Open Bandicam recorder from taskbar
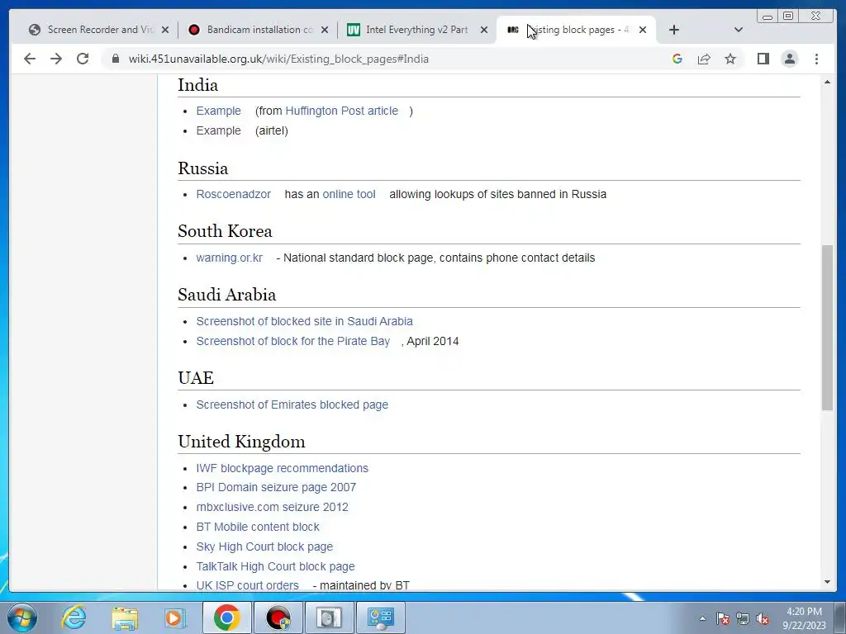The image size is (846, 634). tap(278, 617)
